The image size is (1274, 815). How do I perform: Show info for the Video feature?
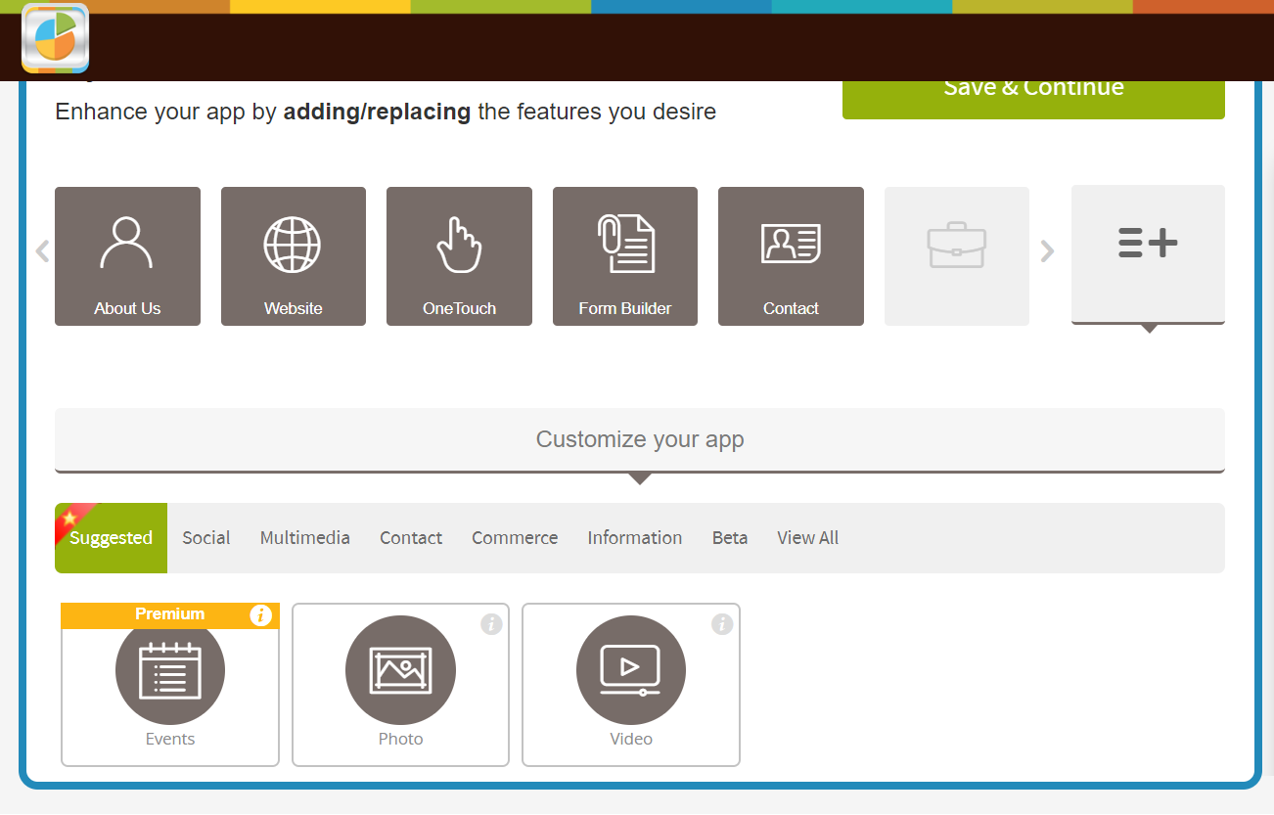(x=722, y=624)
